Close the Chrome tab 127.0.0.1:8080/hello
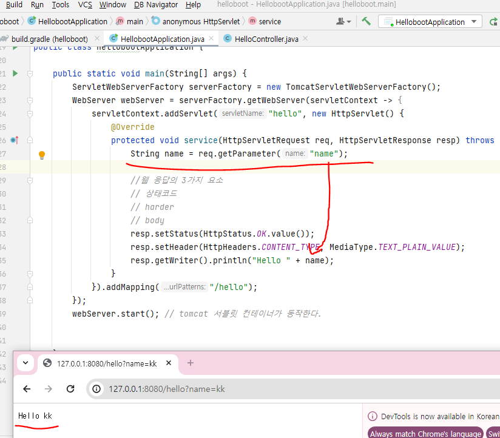Viewport: 500px width, 438px height. 169,363
